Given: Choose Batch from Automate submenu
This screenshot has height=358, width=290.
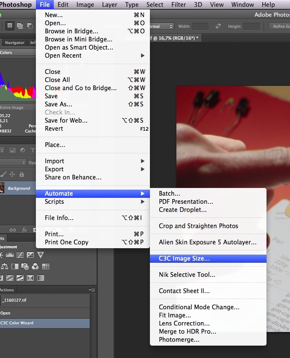Looking at the screenshot, I should pyautogui.click(x=208, y=194).
